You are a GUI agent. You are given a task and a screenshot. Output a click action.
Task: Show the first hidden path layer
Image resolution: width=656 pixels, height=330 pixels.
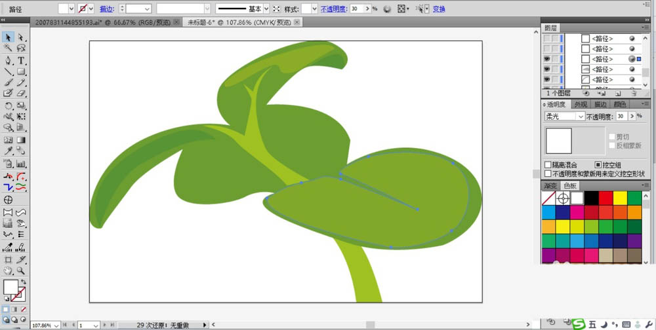pyautogui.click(x=547, y=39)
